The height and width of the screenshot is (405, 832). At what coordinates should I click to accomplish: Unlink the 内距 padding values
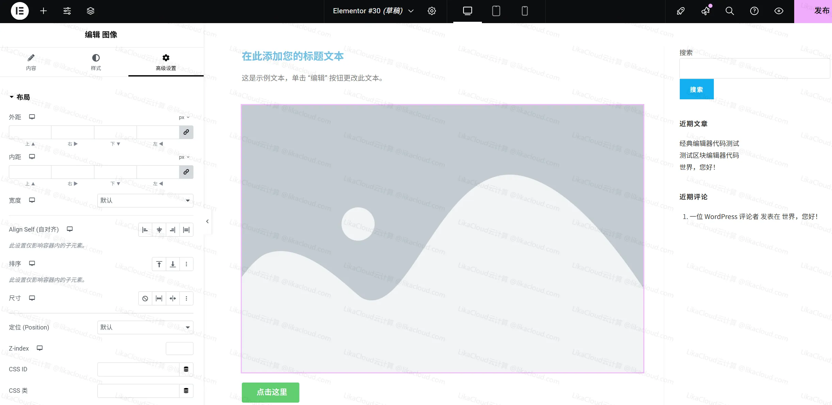pos(186,172)
